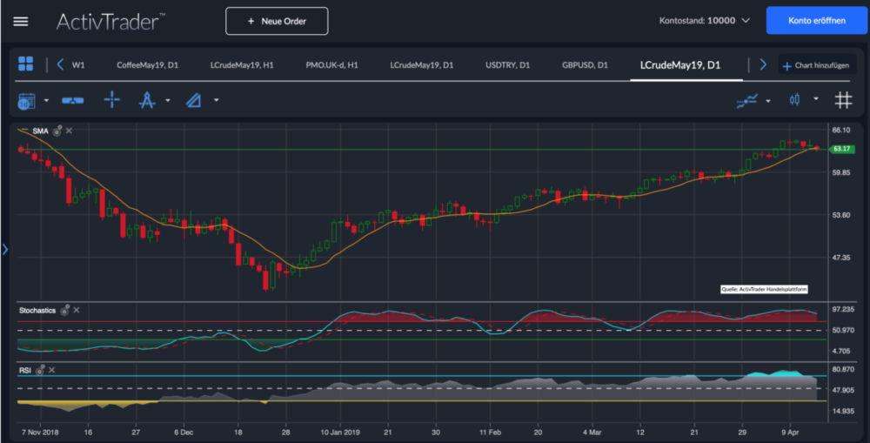Viewport: 870px width, 443px height.
Task: Click the 47.905 RSI scale value
Action: tap(843, 390)
